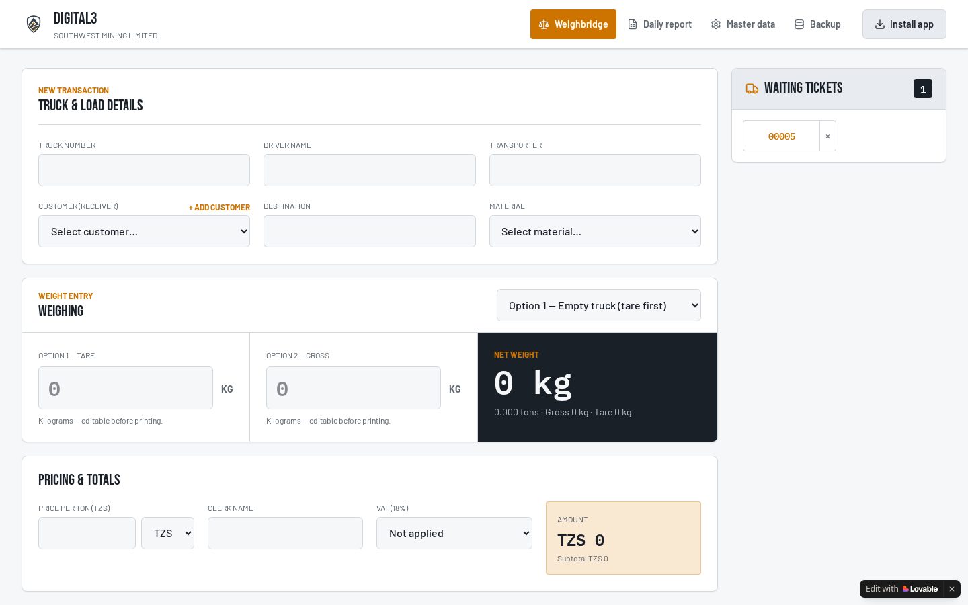Close the Edit with Lovable badge
The width and height of the screenshot is (968, 605).
click(952, 589)
